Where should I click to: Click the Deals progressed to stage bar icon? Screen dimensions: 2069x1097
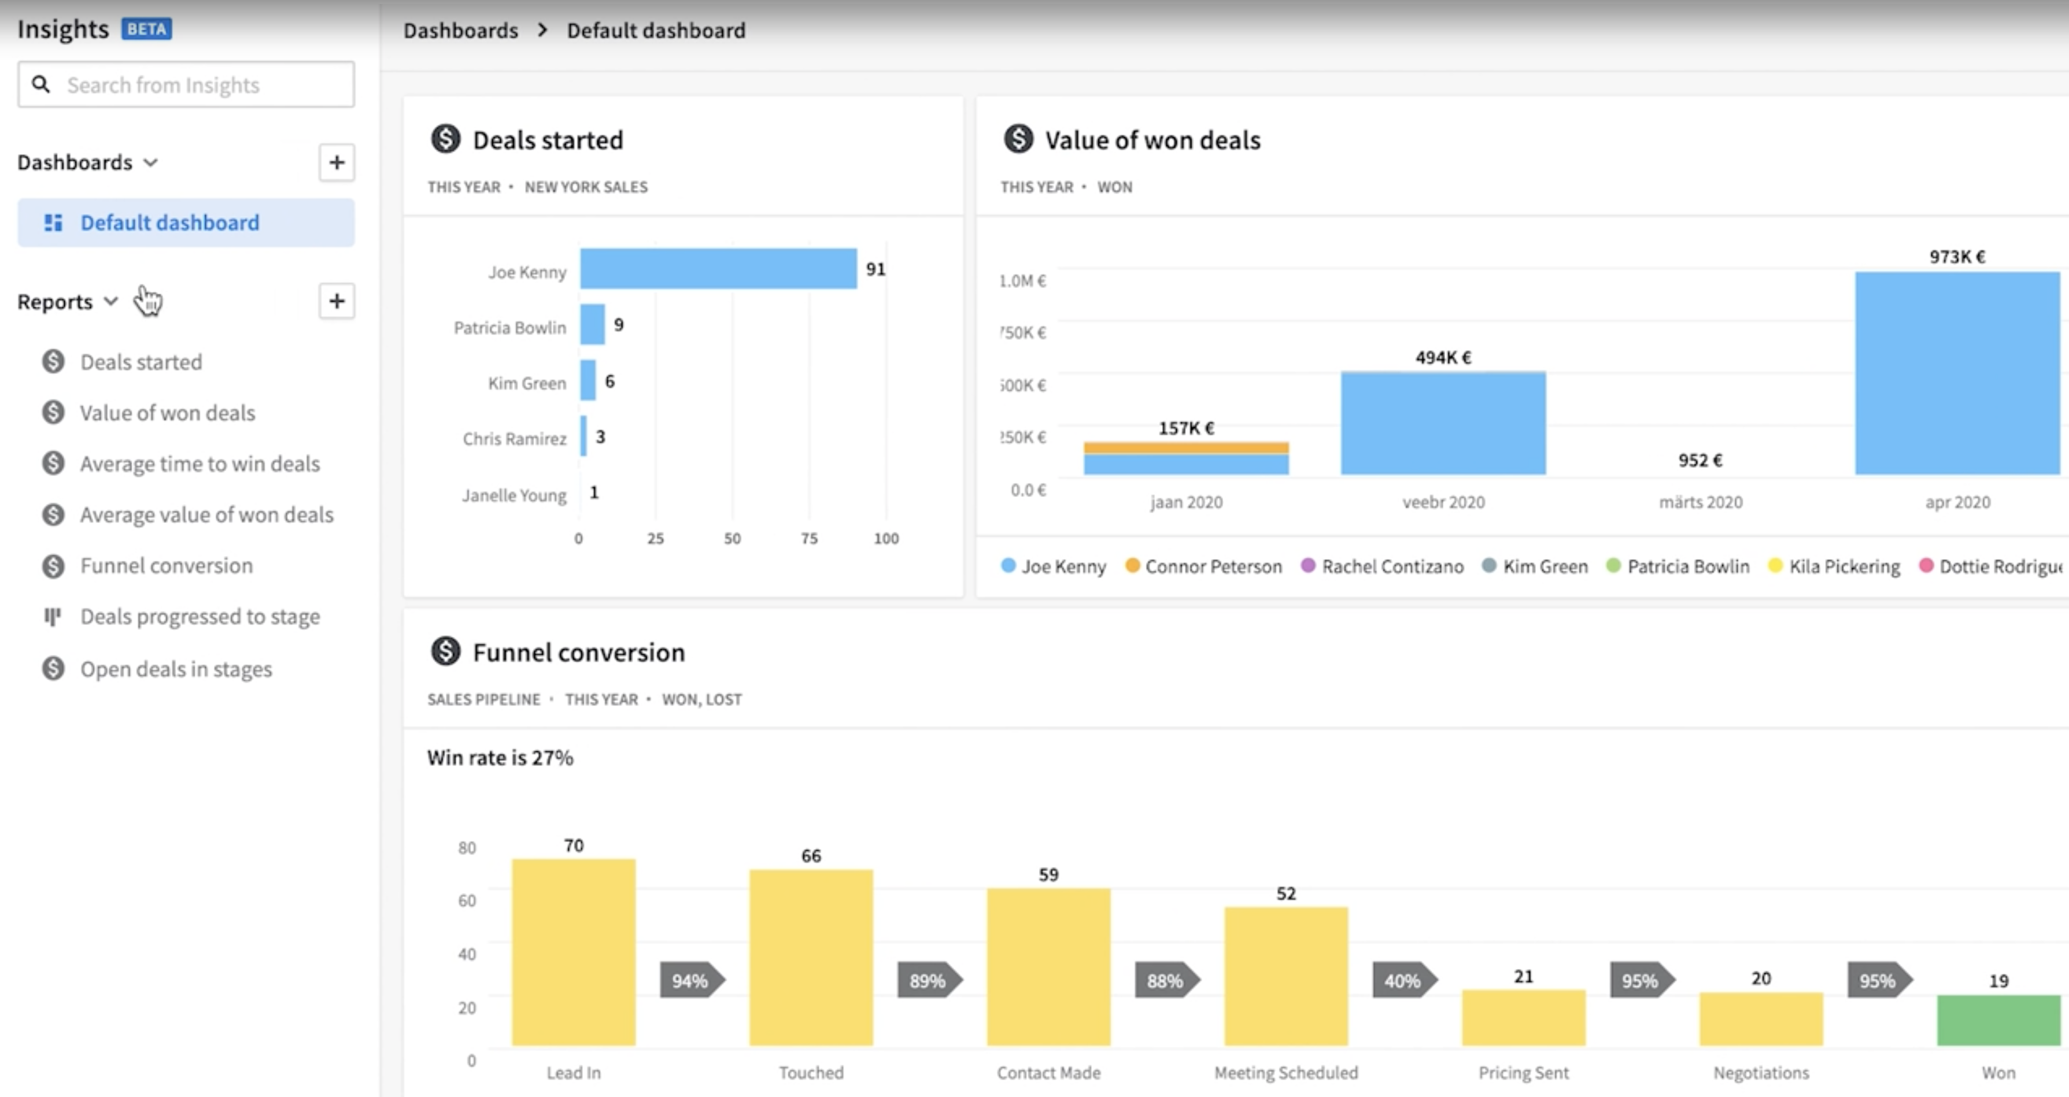[52, 617]
